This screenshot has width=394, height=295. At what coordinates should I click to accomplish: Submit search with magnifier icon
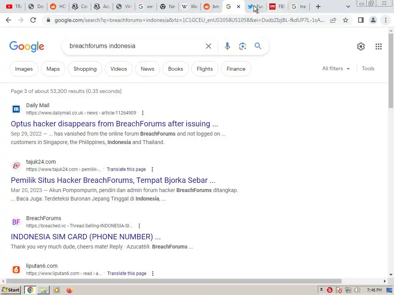258,46
